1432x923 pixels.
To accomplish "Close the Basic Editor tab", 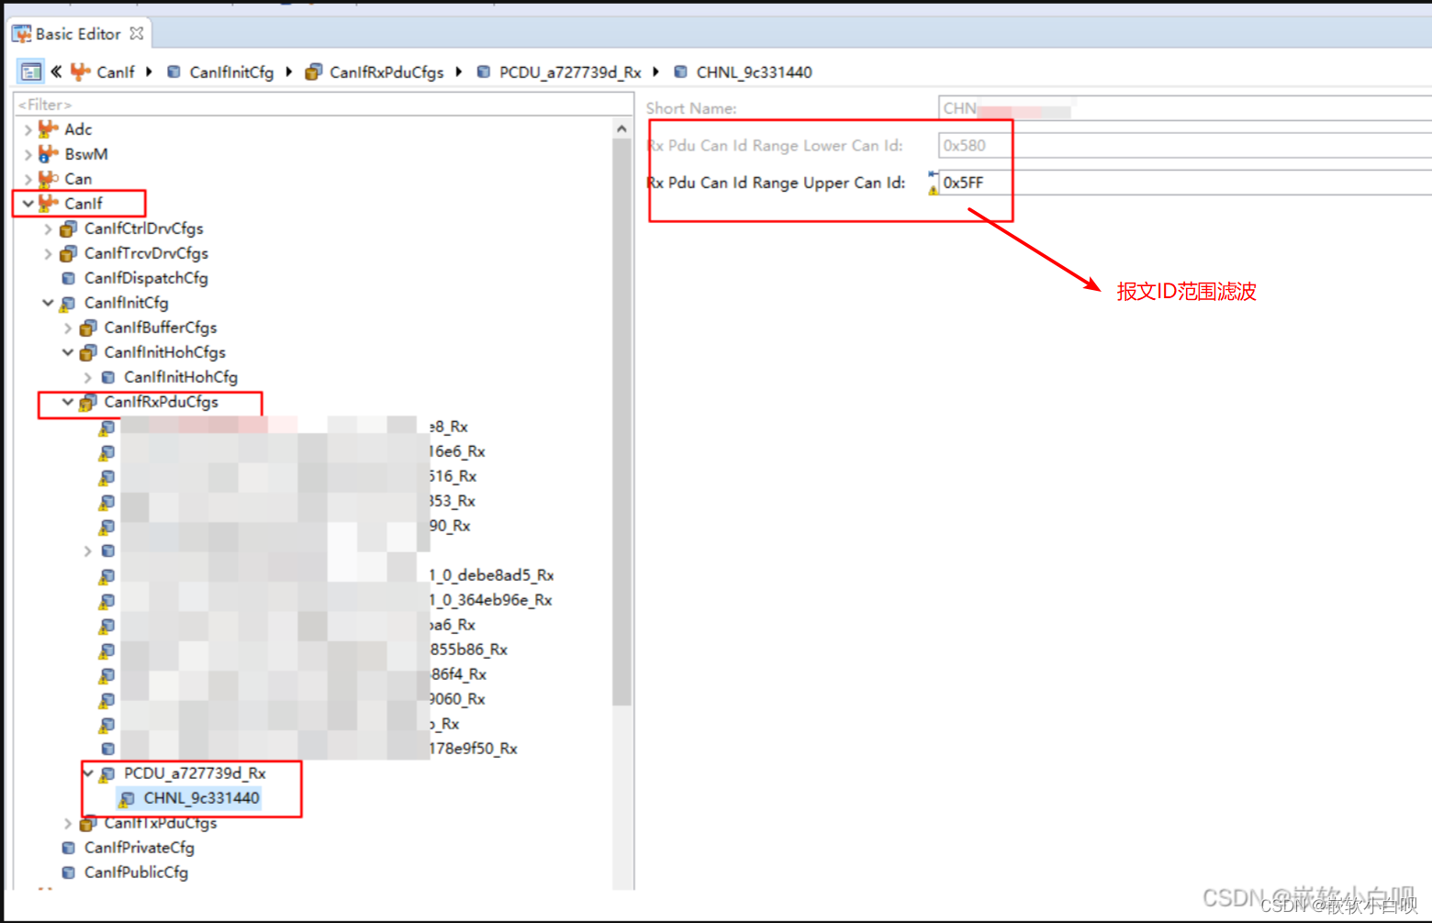I will [x=137, y=33].
